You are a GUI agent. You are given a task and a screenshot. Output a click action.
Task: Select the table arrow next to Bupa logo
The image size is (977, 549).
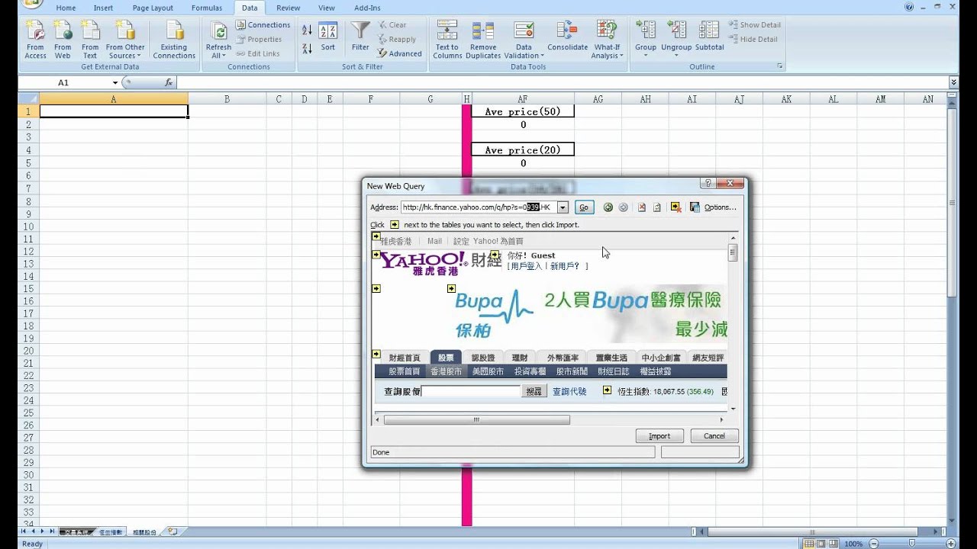pyautogui.click(x=451, y=288)
